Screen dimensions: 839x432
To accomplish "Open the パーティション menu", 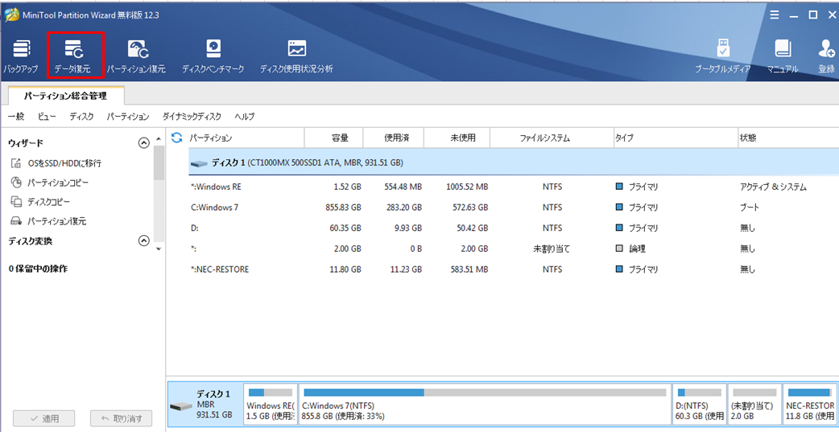I will 128,116.
